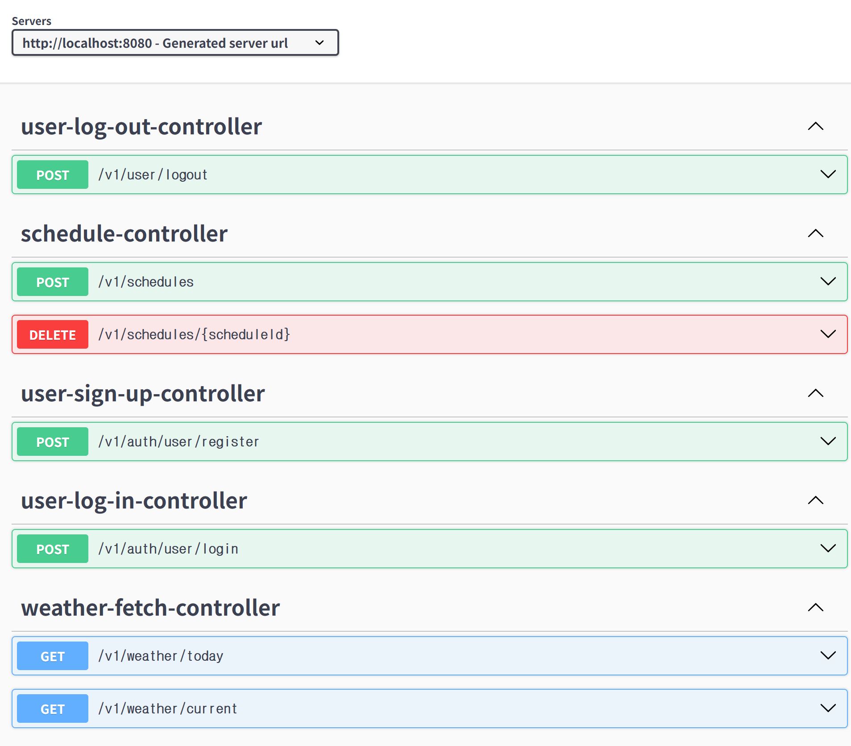
Task: Expand the POST /v1/schedules chevron
Action: pyautogui.click(x=828, y=282)
